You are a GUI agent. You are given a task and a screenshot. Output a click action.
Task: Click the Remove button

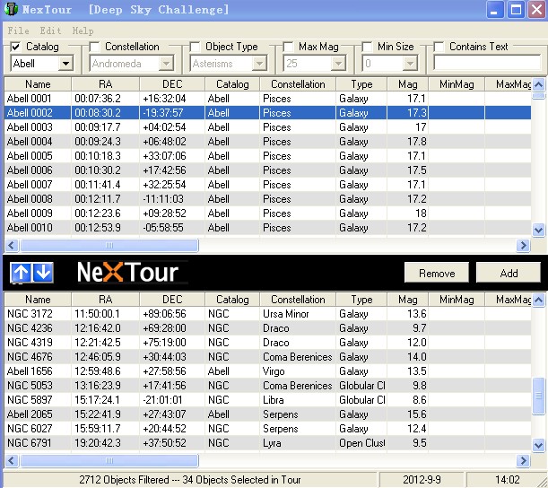[437, 273]
